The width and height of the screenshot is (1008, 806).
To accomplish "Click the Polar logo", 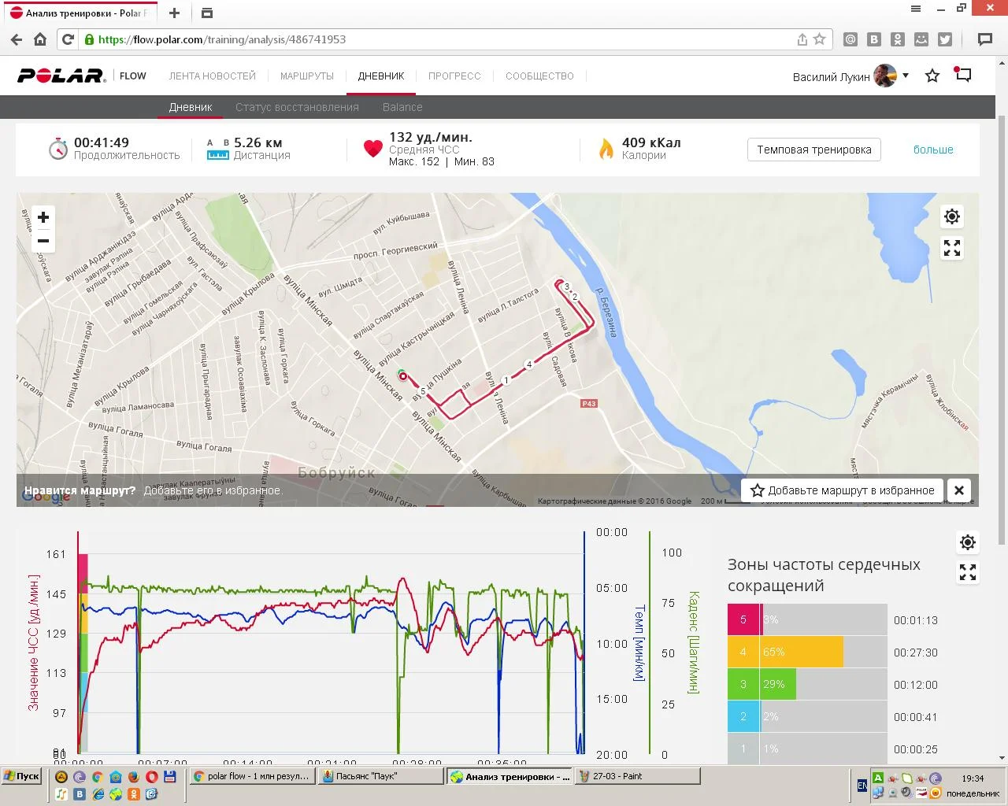I will [61, 76].
